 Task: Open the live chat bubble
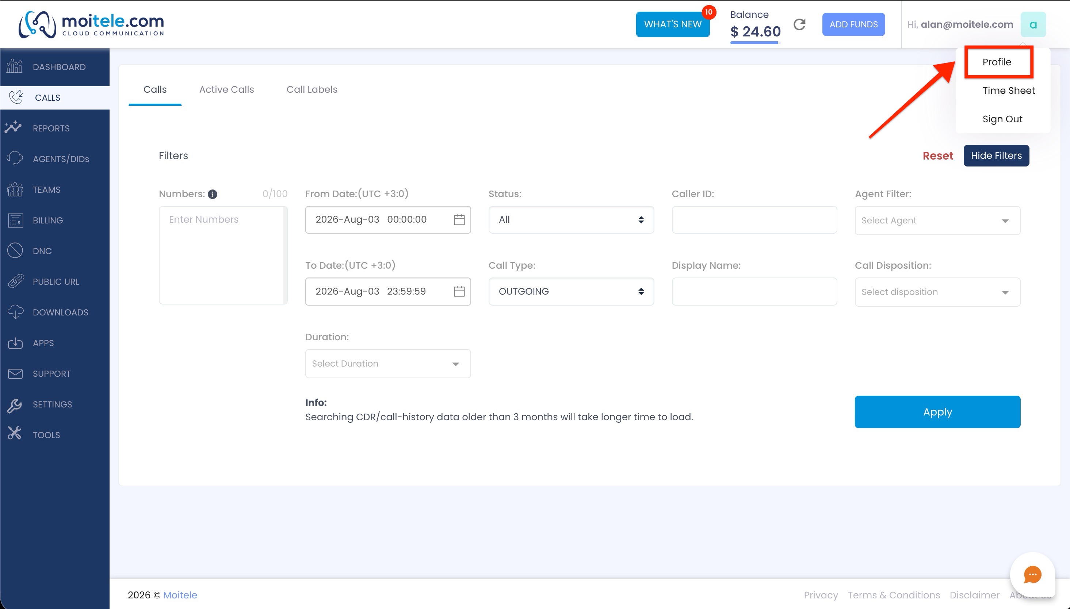(1032, 574)
